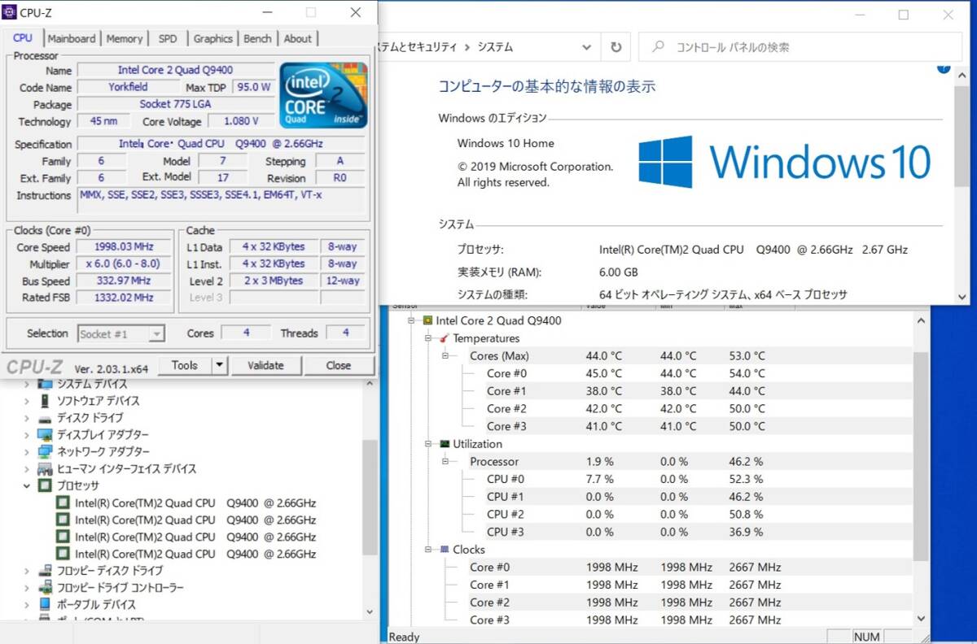Click the Multiplier value field in CPU-Z
Image resolution: width=977 pixels, height=644 pixels.
click(x=124, y=264)
